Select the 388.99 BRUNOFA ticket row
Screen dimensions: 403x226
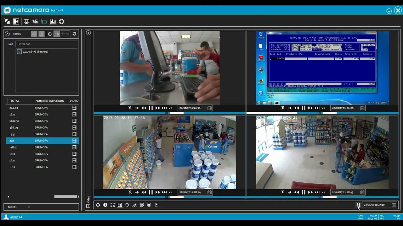tap(43, 127)
